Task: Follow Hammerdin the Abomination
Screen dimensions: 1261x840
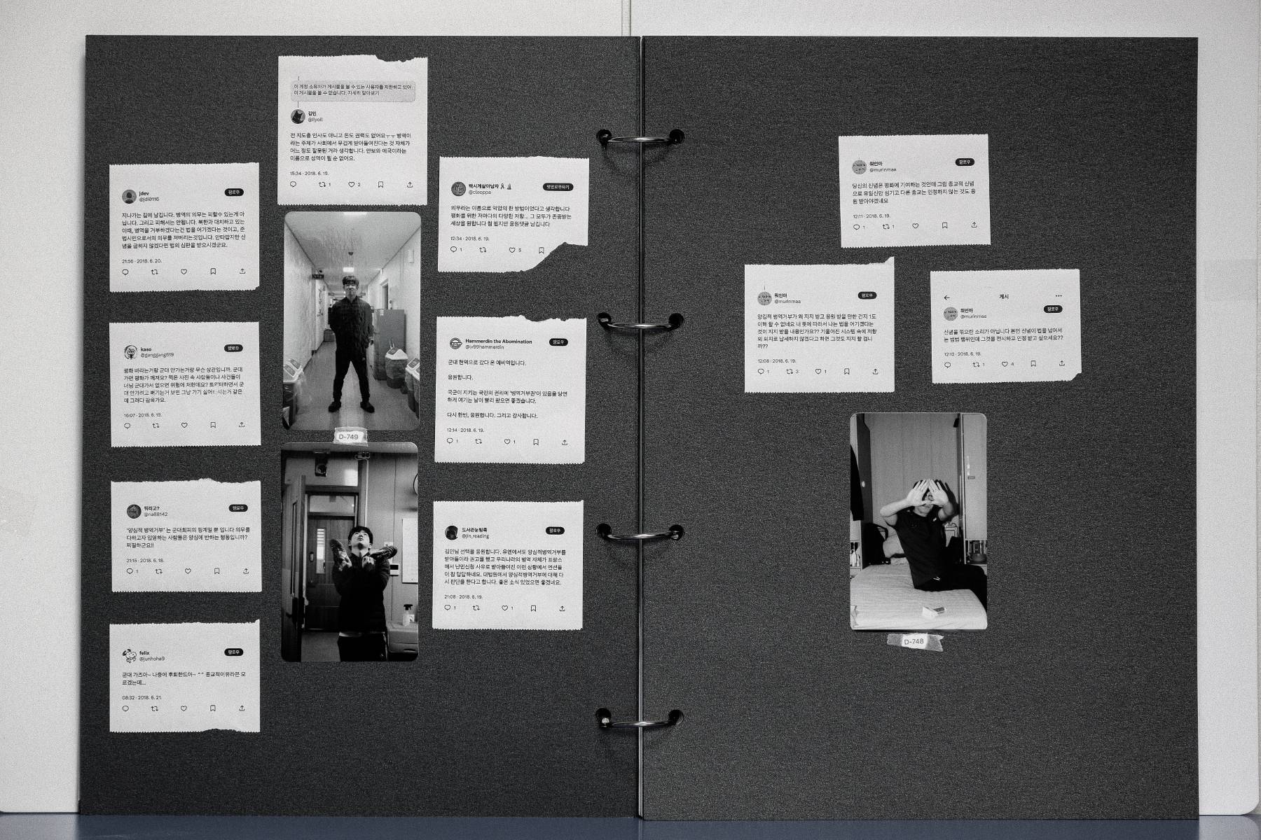Action: click(x=558, y=342)
